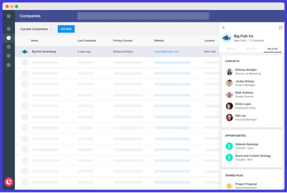287x193 pixels.
Task: Open the Brand and Content Strategy opportunity
Action: point(253,156)
